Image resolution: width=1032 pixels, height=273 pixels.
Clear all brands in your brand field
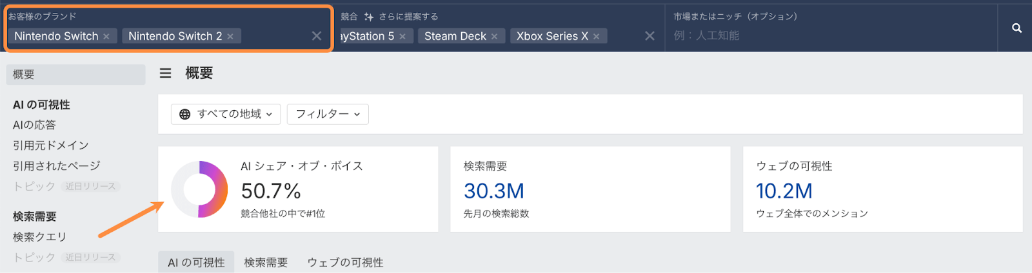(317, 36)
